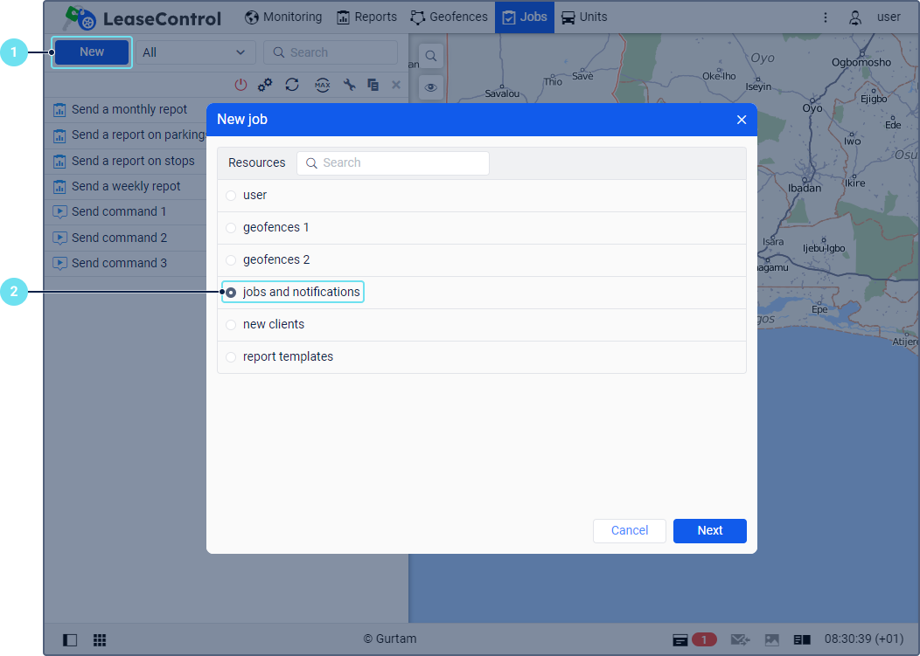920x656 pixels.
Task: Select the 'geofences 2' resource option
Action: (x=231, y=260)
